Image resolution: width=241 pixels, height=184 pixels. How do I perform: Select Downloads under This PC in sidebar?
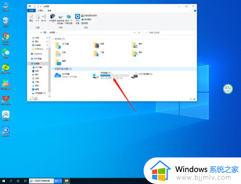(36, 82)
